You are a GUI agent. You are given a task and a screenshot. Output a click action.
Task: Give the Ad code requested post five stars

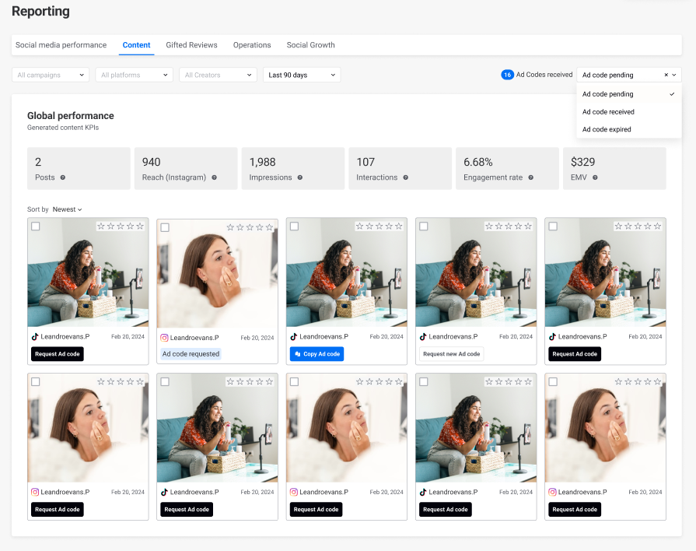coord(269,227)
